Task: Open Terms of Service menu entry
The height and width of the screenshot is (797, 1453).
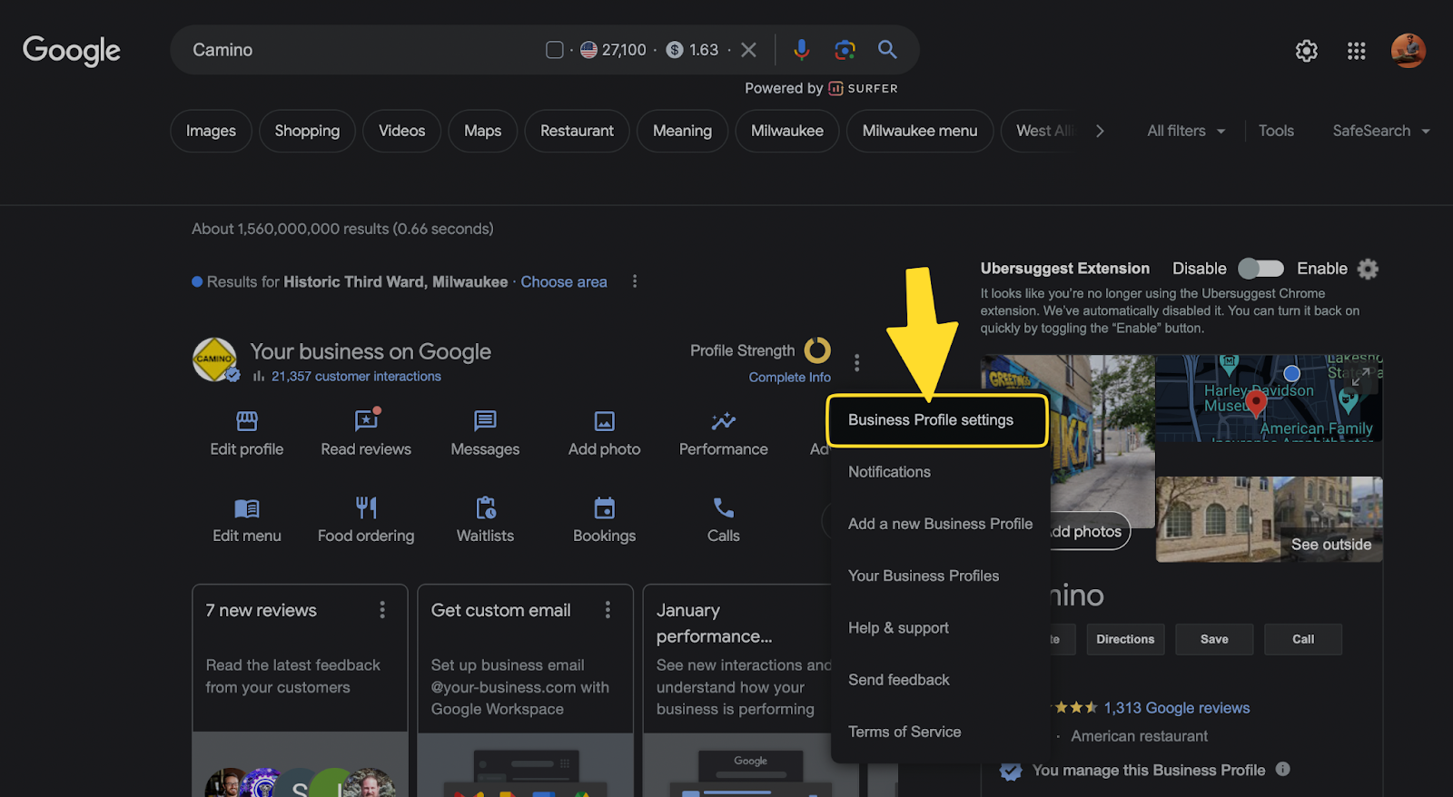Action: click(940, 732)
